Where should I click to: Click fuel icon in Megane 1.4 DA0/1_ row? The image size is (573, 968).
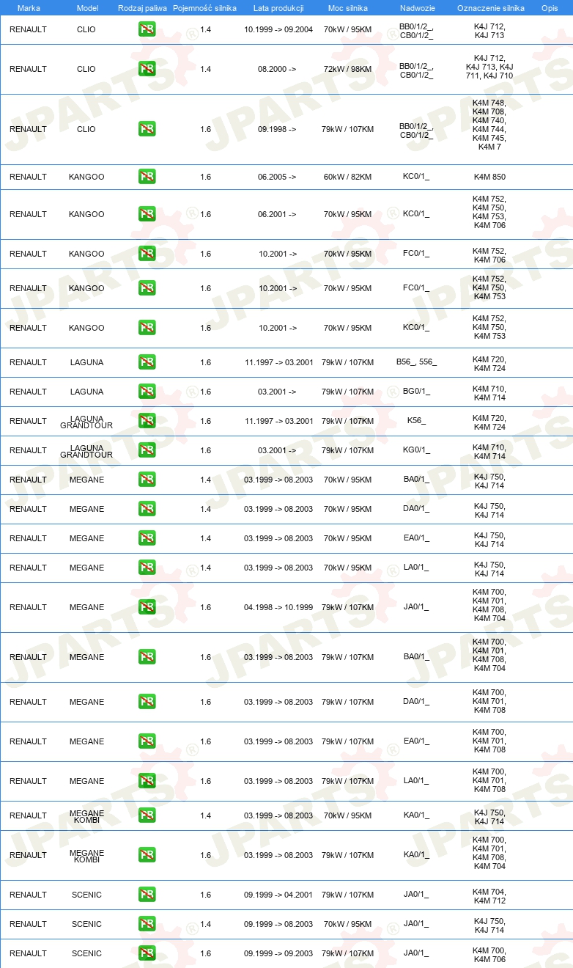147,509
